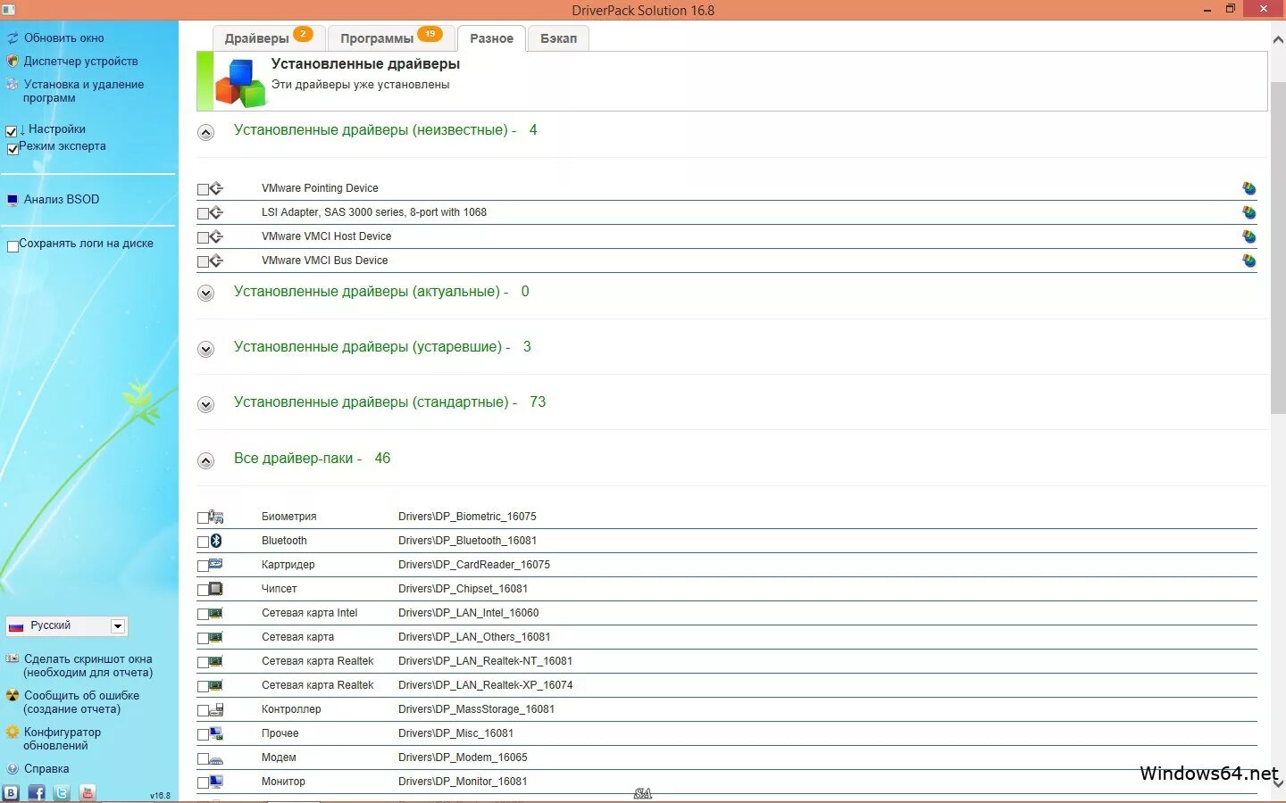Image resolution: width=1286 pixels, height=803 pixels.
Task: Click the Модем row label
Action: [279, 757]
